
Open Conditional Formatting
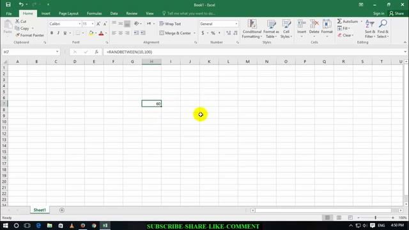252,29
